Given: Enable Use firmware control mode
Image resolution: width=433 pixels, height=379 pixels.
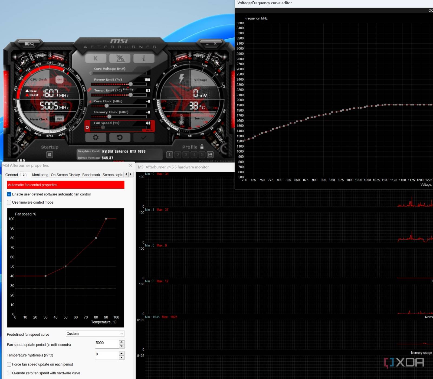Looking at the screenshot, I should 9,202.
